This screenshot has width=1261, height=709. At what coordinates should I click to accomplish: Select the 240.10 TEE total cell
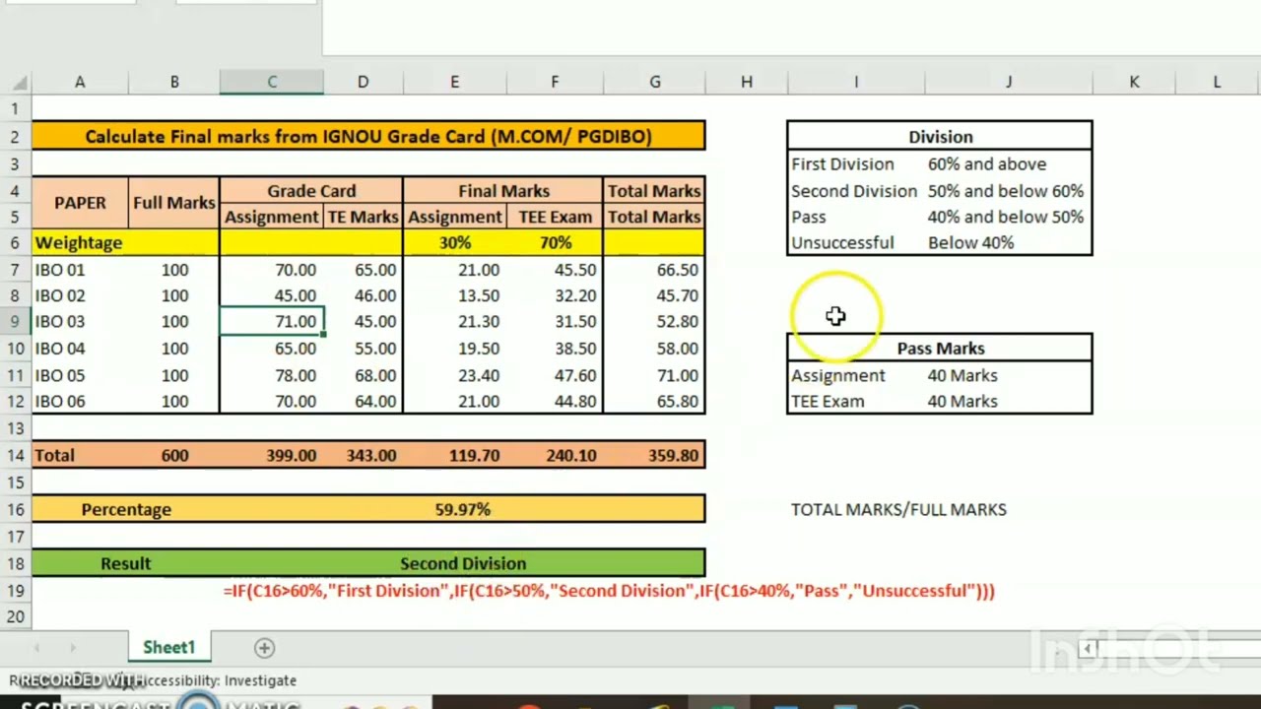coord(555,456)
